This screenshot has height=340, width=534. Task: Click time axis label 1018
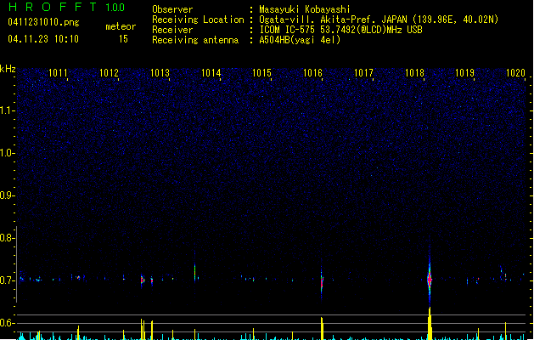coord(414,72)
